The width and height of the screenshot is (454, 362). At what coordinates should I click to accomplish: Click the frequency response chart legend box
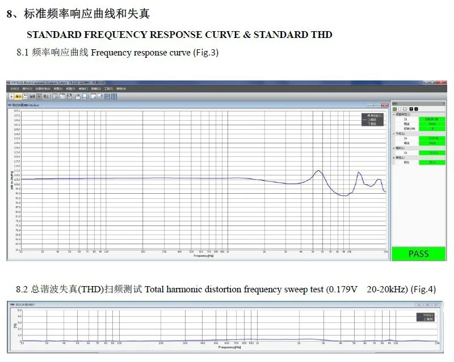[x=372, y=120]
